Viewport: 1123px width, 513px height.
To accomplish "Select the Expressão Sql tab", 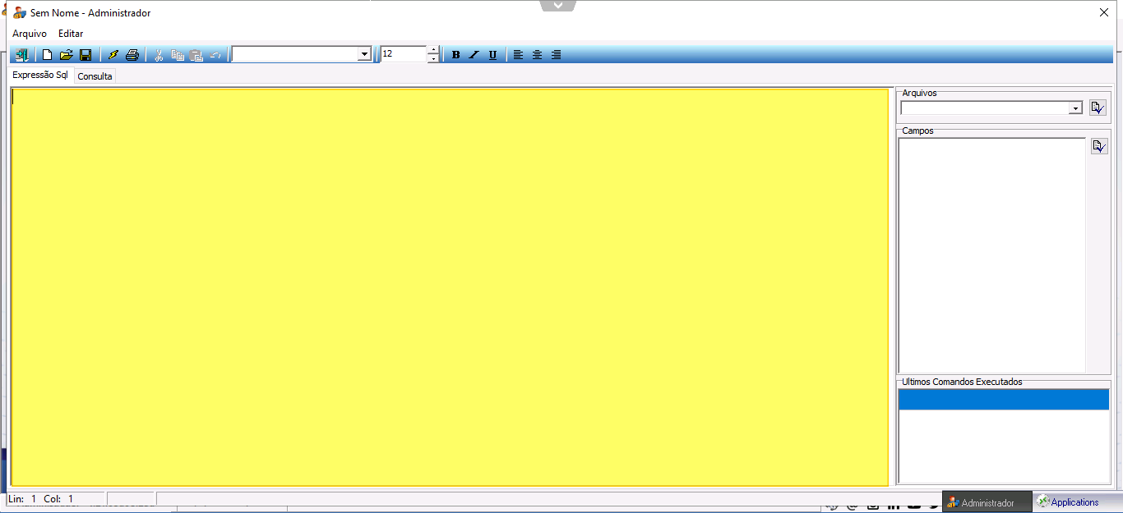I will [x=40, y=75].
